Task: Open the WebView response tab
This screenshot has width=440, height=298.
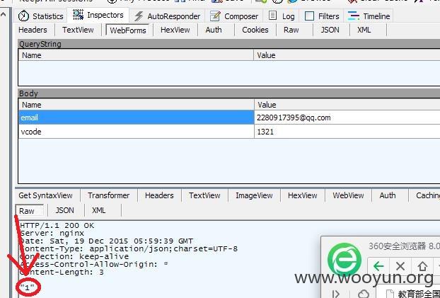Action: click(x=348, y=195)
